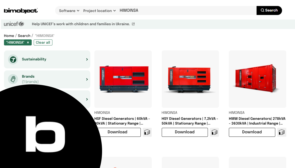
Task: Open the Software dropdown
Action: tap(69, 11)
